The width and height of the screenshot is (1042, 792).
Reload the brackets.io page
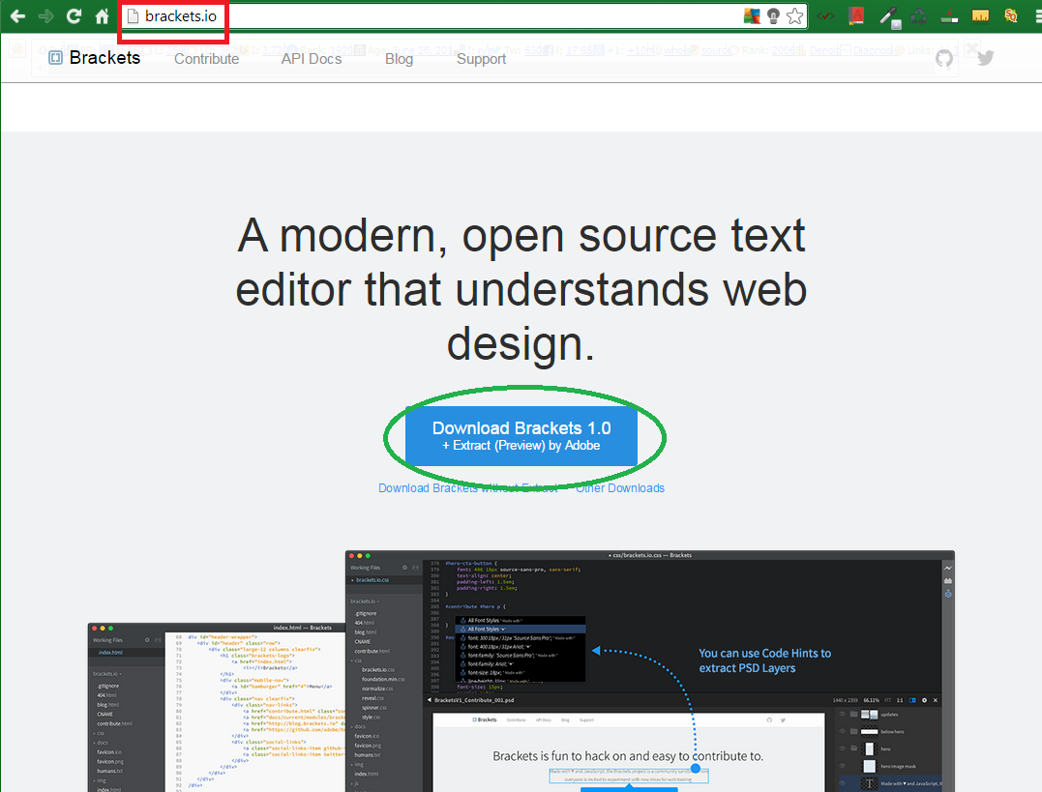click(73, 15)
